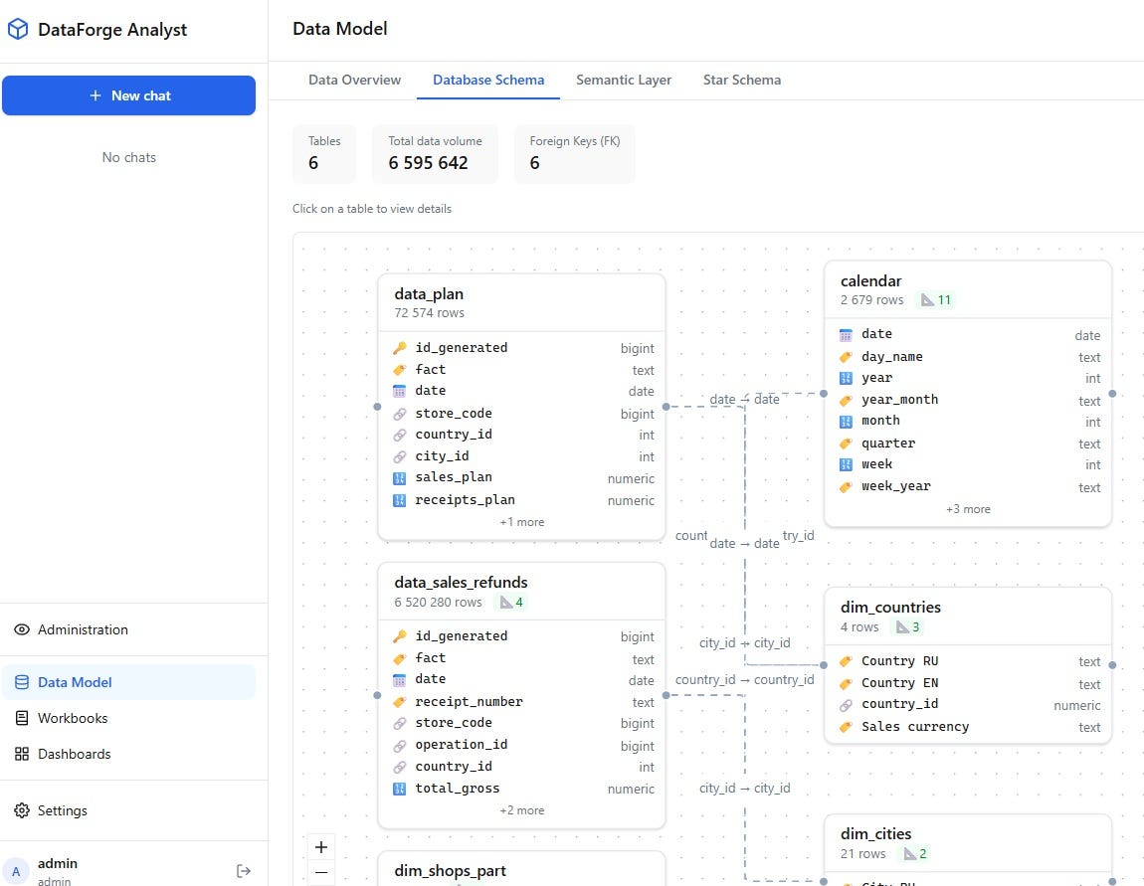Click numeric icon beside year column
The width and height of the screenshot is (1144, 886).
(846, 378)
